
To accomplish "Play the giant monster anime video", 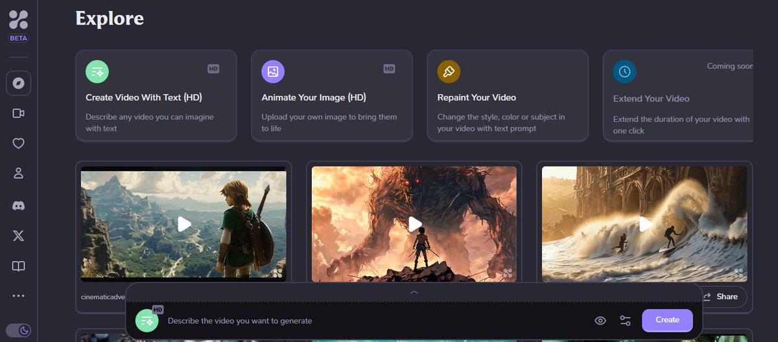I will coord(415,224).
